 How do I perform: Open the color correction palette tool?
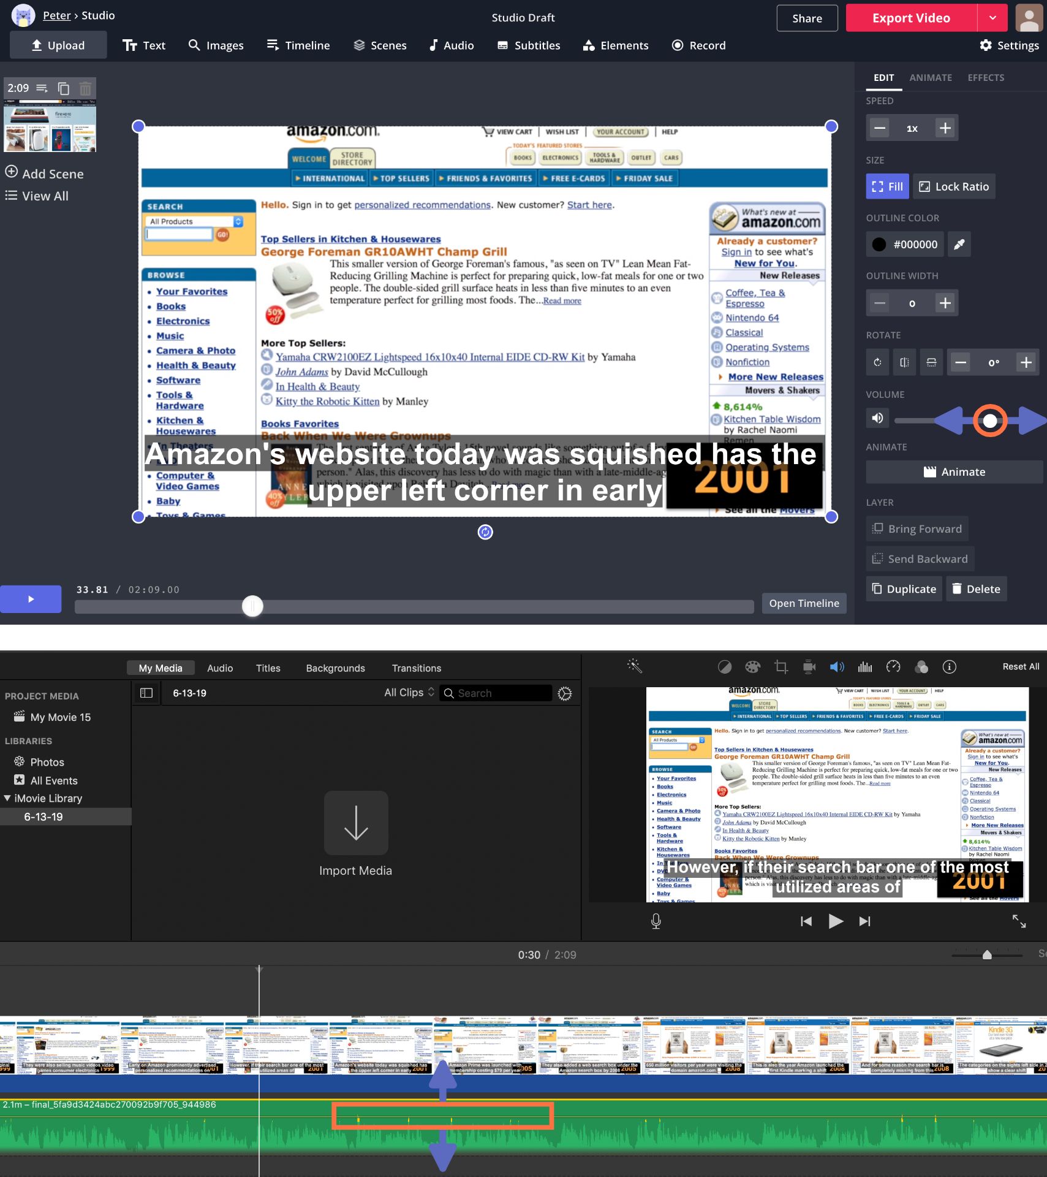752,667
